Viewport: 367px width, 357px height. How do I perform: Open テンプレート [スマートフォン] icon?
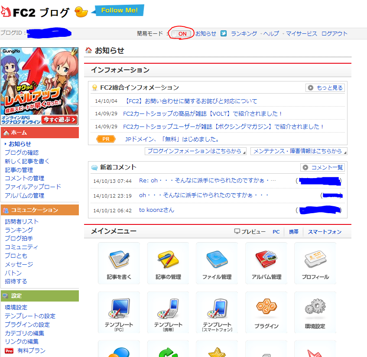(217, 312)
